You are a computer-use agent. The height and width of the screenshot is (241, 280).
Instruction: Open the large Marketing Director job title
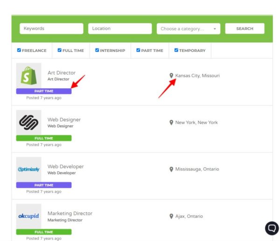click(70, 213)
